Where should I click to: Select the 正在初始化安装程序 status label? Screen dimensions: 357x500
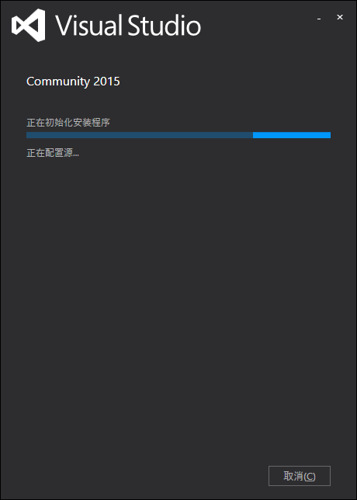point(68,123)
